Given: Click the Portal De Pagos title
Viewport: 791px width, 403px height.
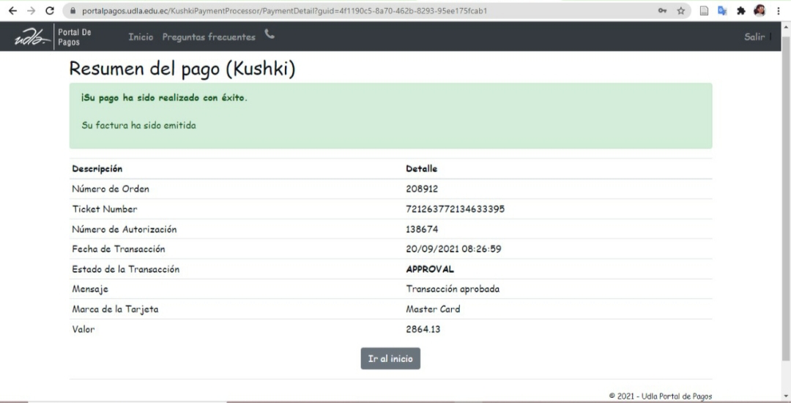Looking at the screenshot, I should (x=75, y=37).
